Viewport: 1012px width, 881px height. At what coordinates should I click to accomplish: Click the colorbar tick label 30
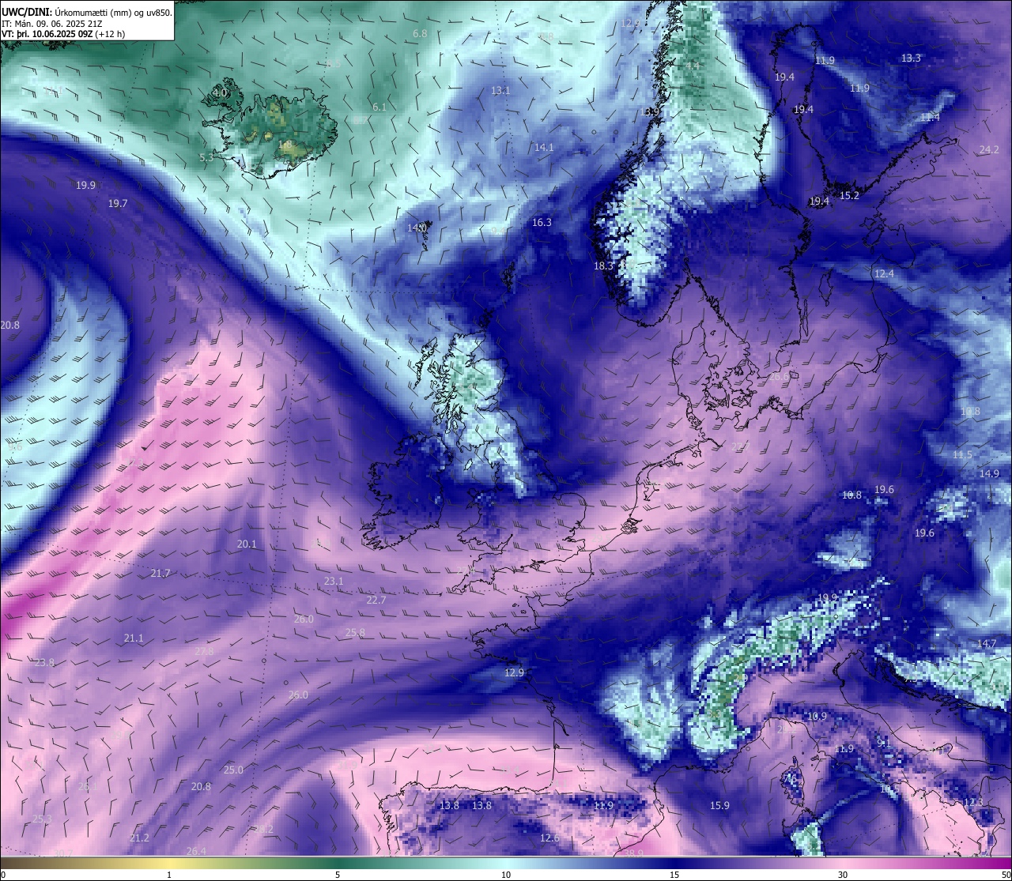tap(843, 875)
